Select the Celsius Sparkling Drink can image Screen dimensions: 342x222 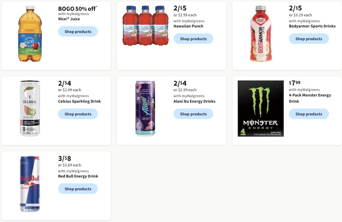click(x=30, y=108)
